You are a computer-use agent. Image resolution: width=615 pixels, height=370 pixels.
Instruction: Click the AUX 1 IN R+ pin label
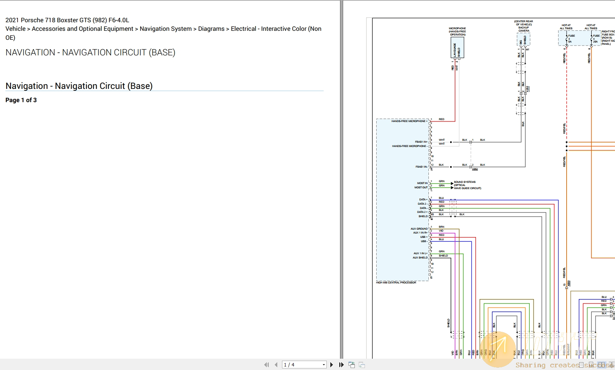(x=420, y=233)
